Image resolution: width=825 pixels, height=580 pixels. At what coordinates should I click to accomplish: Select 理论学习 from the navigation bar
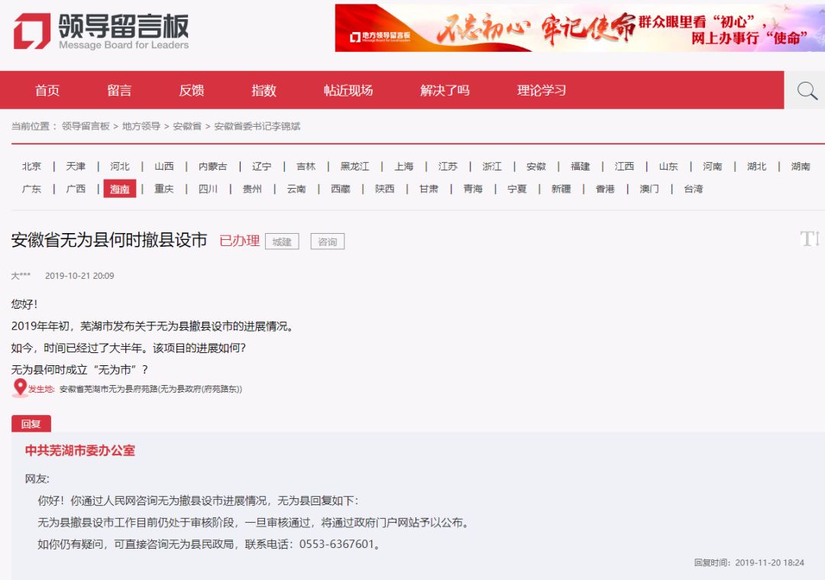coord(542,89)
